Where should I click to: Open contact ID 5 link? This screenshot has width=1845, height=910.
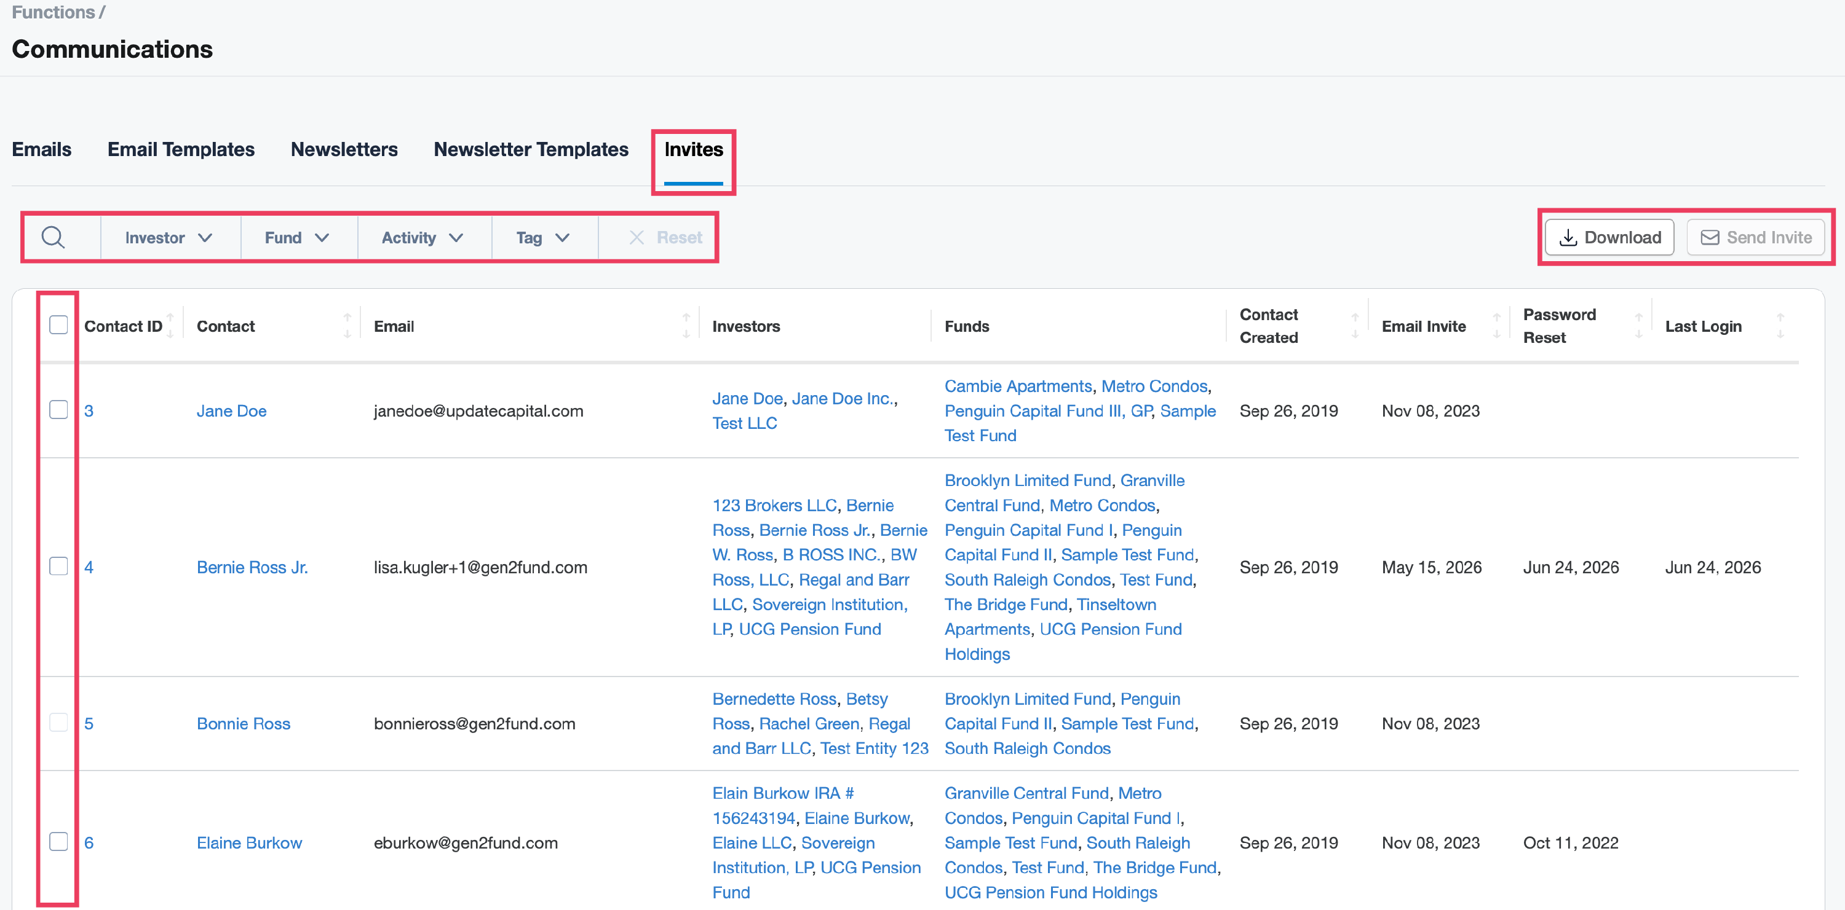pos(89,723)
